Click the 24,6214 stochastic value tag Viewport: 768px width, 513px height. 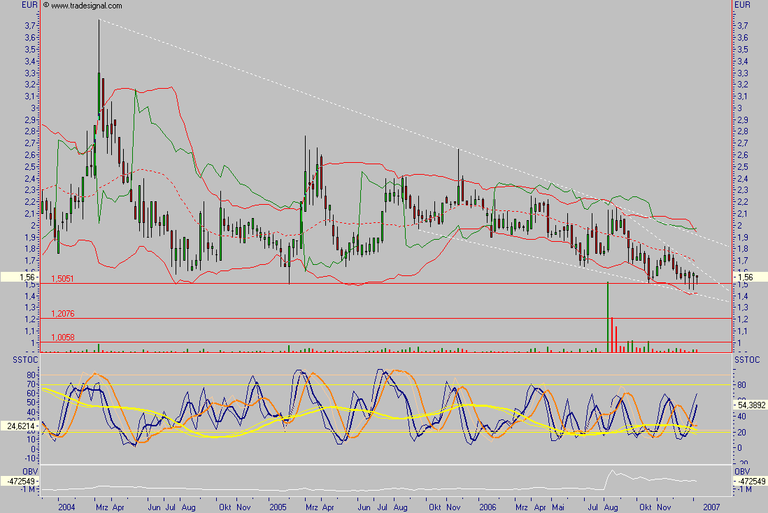pyautogui.click(x=19, y=424)
